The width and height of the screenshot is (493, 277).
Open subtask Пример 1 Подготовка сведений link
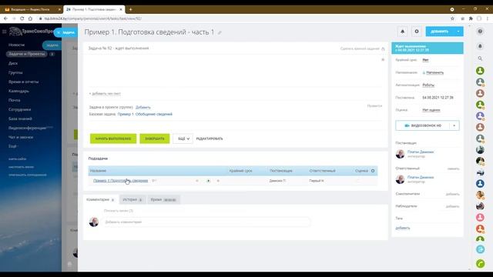(x=120, y=181)
